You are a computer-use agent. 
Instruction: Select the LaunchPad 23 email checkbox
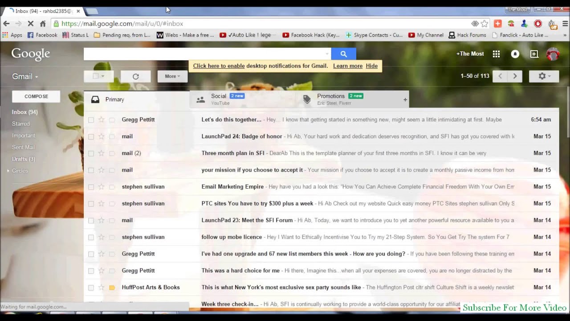point(91,220)
